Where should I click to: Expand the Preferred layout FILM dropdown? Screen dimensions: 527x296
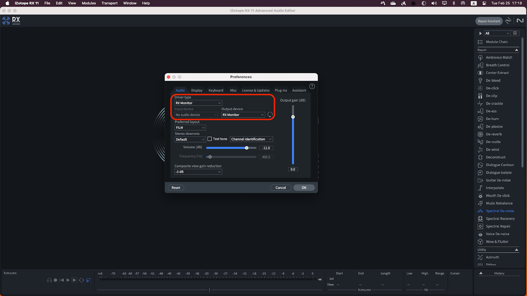(190, 128)
